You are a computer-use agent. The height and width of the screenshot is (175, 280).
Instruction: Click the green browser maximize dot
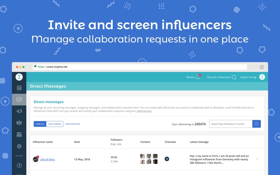coord(23,67)
